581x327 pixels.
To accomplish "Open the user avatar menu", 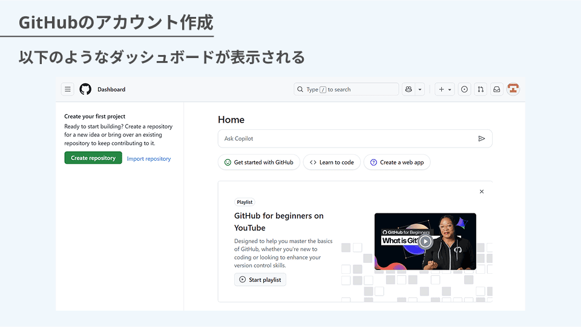I will pyautogui.click(x=513, y=89).
